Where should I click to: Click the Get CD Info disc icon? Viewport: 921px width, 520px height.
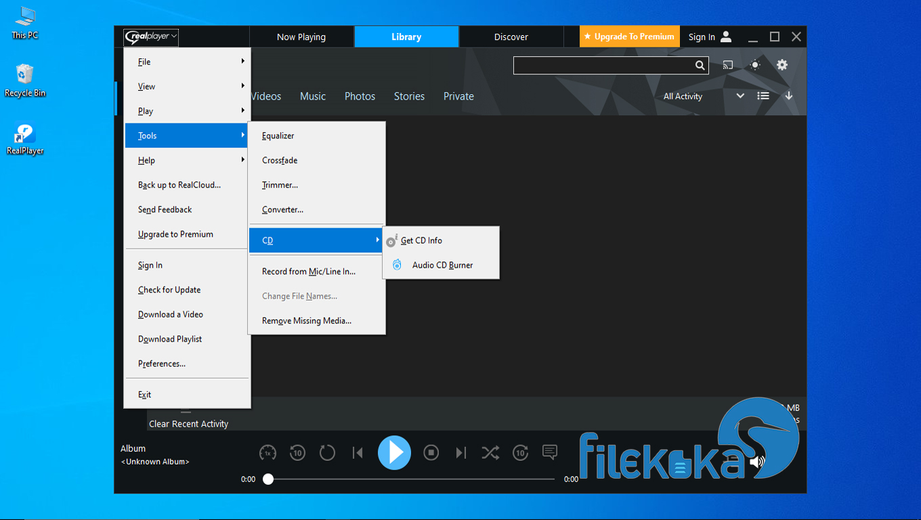coord(391,240)
